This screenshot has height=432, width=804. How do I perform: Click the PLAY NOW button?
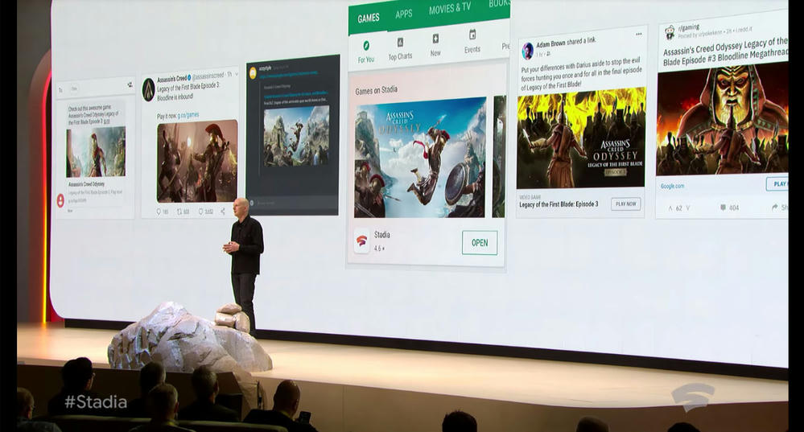[625, 204]
